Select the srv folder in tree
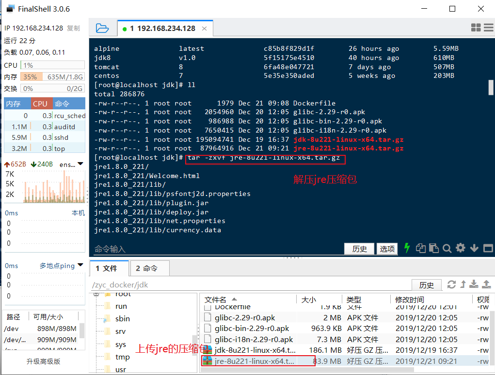The height and width of the screenshot is (375, 495). (120, 331)
